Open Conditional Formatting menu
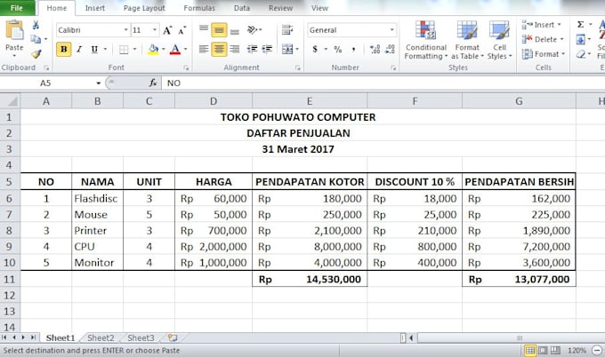This screenshot has height=357, width=605. 425,41
